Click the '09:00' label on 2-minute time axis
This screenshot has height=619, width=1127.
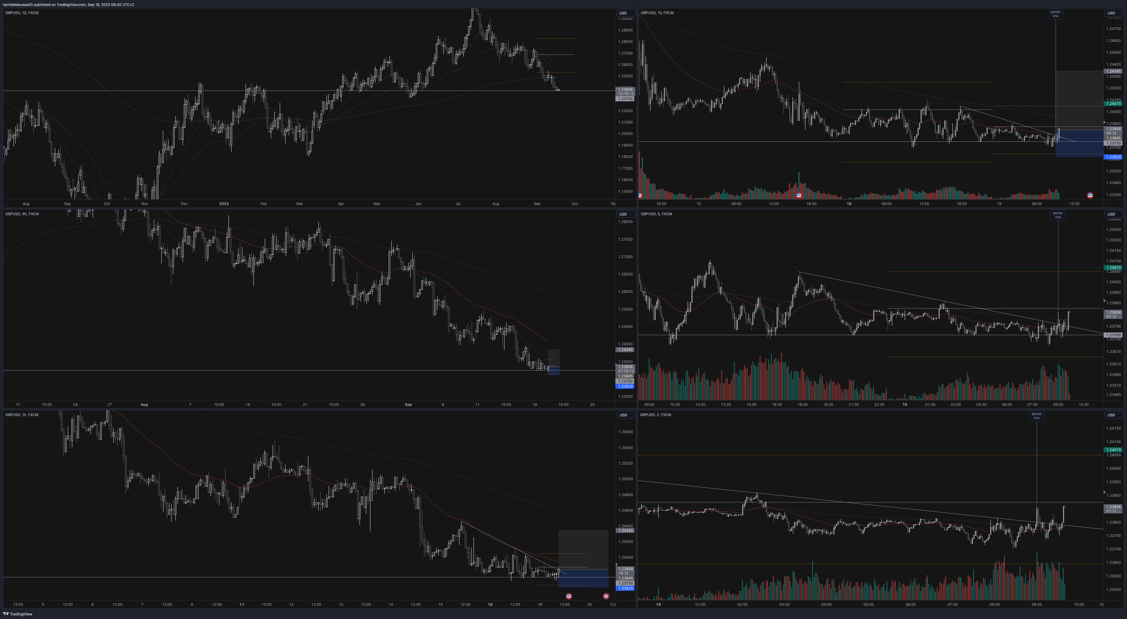[1036, 605]
